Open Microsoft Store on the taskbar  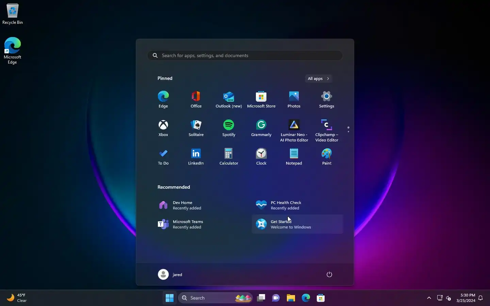point(321,298)
